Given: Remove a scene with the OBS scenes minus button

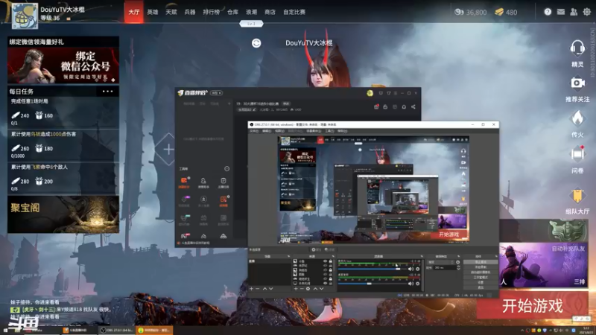Looking at the screenshot, I should tap(257, 289).
